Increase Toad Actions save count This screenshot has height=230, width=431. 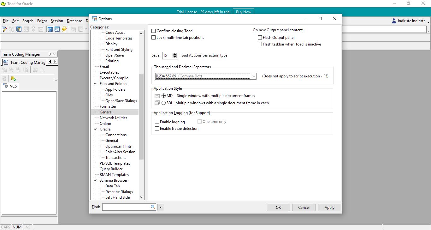(175, 54)
